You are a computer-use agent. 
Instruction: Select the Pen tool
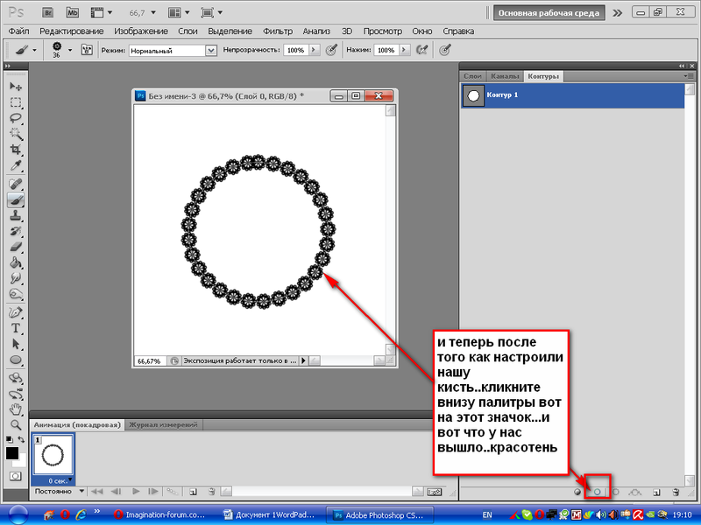(16, 312)
